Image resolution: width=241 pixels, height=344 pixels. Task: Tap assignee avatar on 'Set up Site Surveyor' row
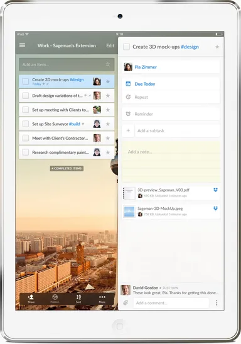coord(97,124)
